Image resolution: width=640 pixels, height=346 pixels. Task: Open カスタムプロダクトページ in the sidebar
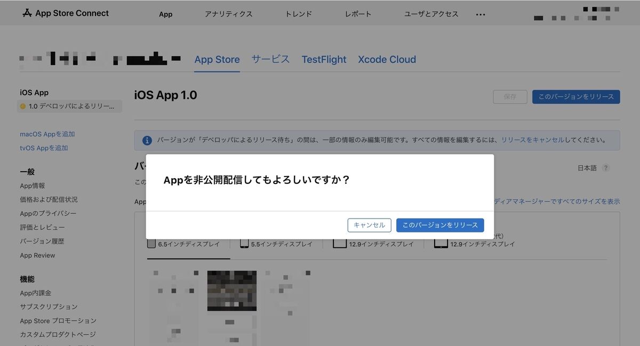click(58, 335)
